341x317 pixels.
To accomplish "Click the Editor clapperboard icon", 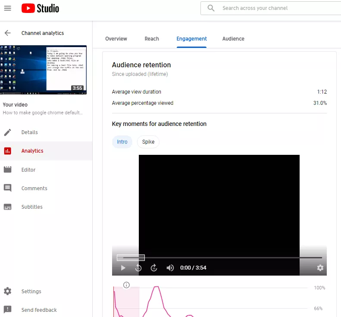I will click(8, 169).
